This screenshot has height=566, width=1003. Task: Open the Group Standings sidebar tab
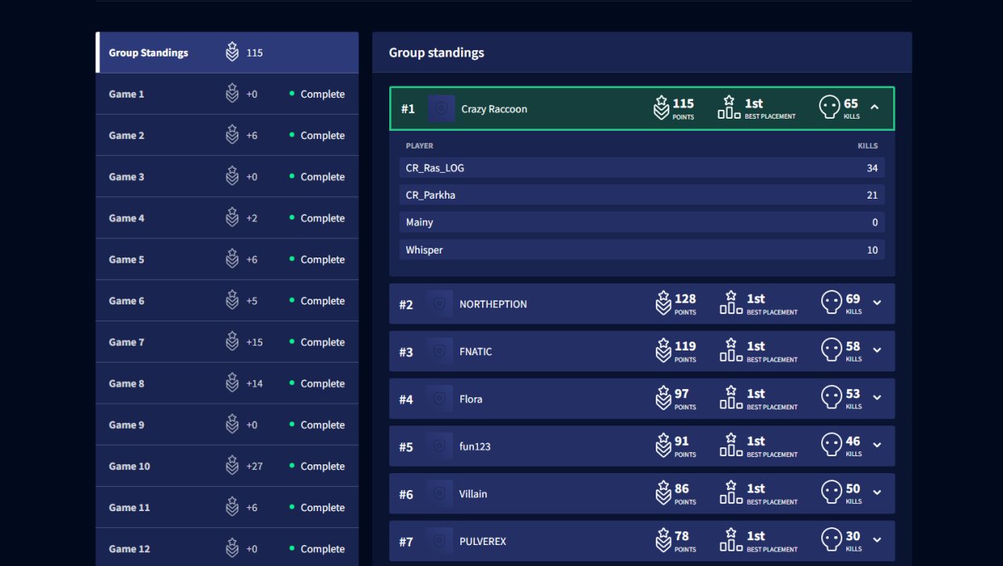click(x=227, y=52)
